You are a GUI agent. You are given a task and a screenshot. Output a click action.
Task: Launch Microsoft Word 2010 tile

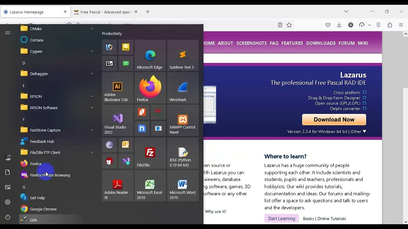coord(183,185)
